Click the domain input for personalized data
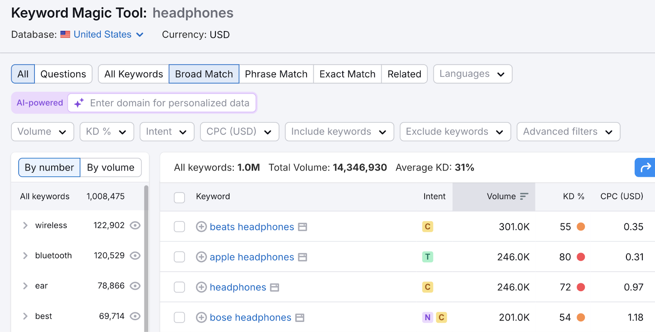 click(x=169, y=103)
